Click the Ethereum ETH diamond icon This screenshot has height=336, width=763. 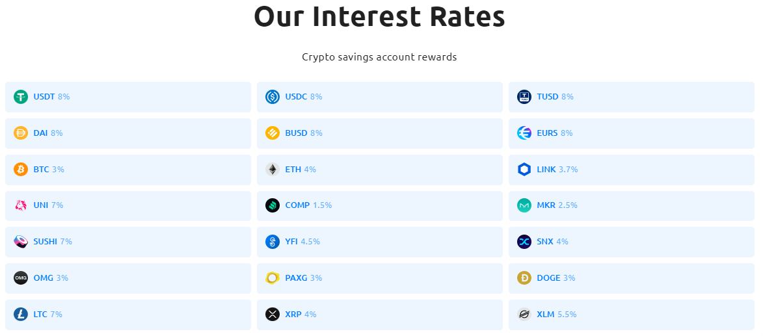(x=273, y=170)
